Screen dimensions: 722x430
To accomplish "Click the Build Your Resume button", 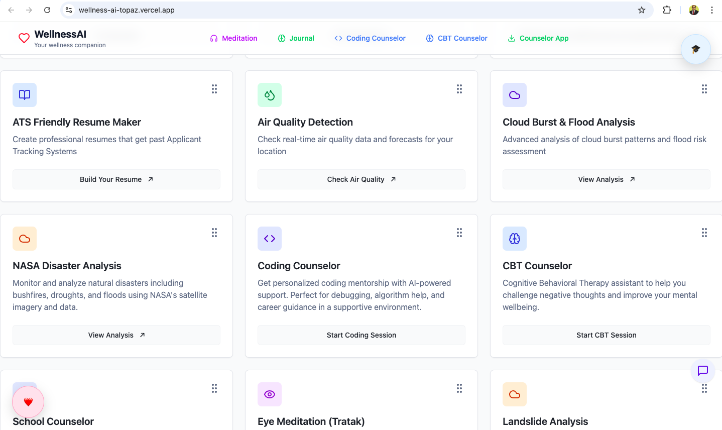I will 116,179.
